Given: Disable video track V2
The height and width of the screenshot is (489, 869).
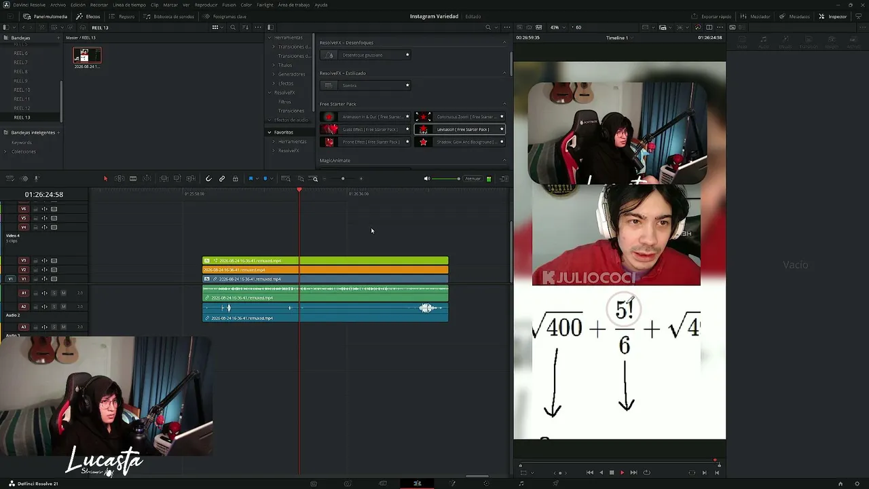Looking at the screenshot, I should pos(54,270).
